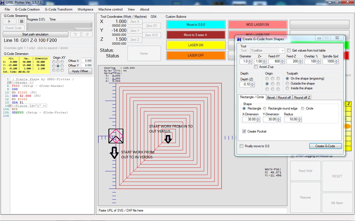Image resolution: width=355 pixels, height=221 pixels.
Task: Open the Machine control menu
Action: pyautogui.click(x=111, y=9)
